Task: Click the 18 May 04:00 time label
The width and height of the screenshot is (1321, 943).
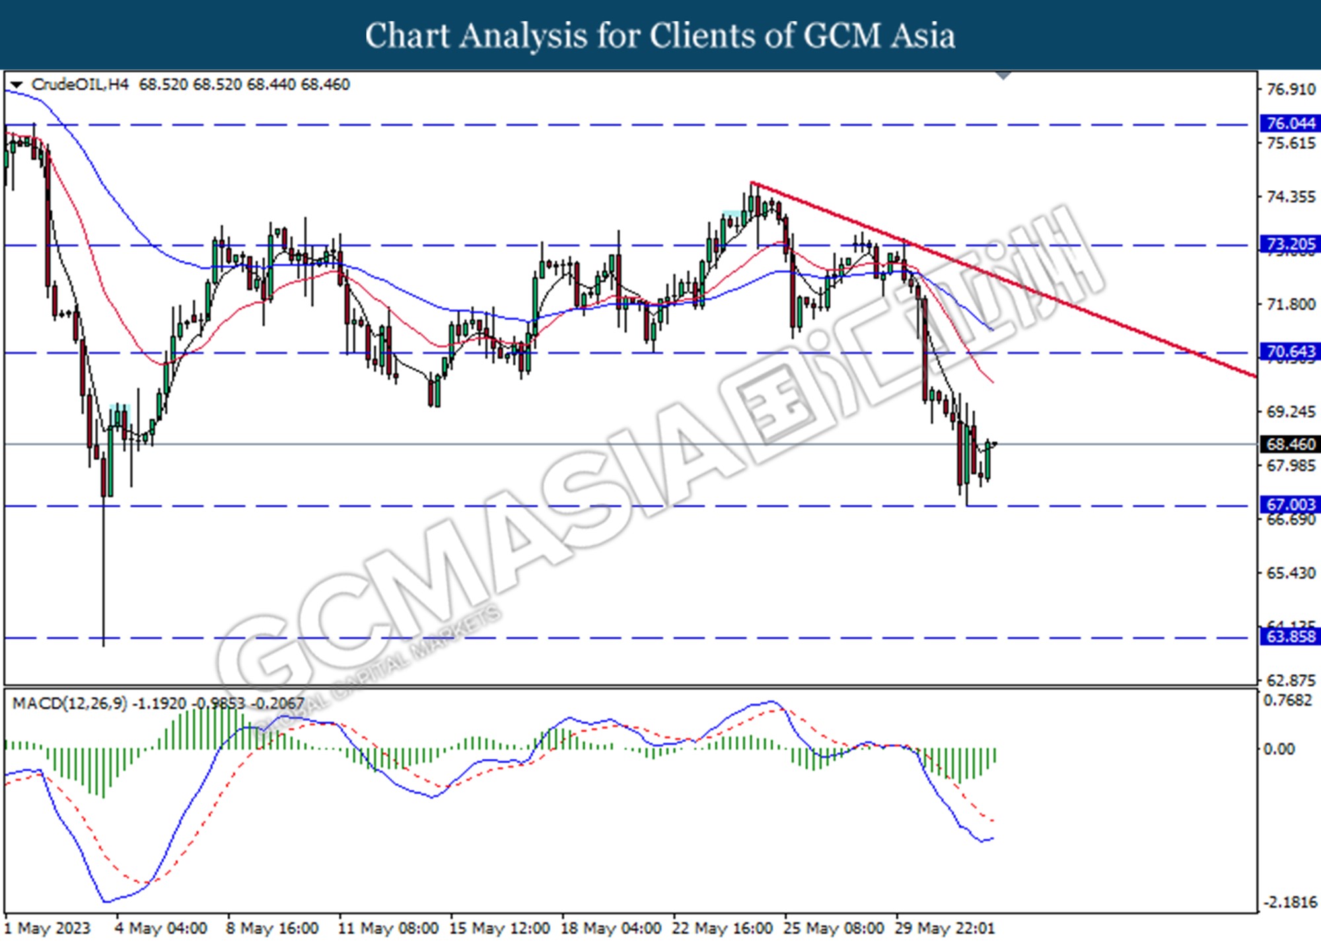Action: (x=611, y=928)
